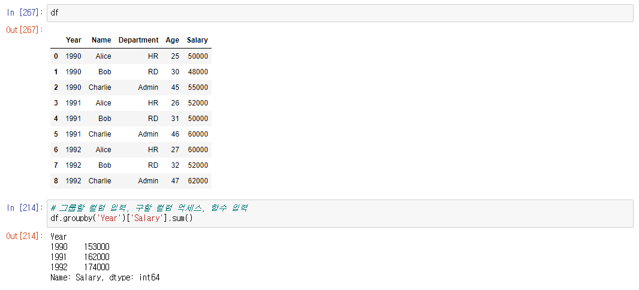
Task: Click row index 6 in the dataframe
Action: [56, 149]
